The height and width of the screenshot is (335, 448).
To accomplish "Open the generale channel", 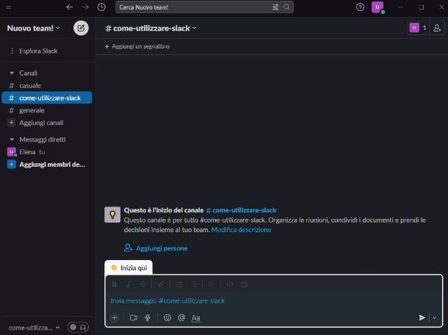I will 47,110.
